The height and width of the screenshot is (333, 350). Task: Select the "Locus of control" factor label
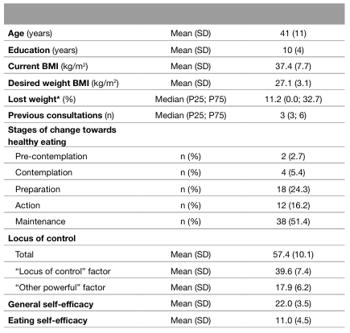(x=63, y=271)
